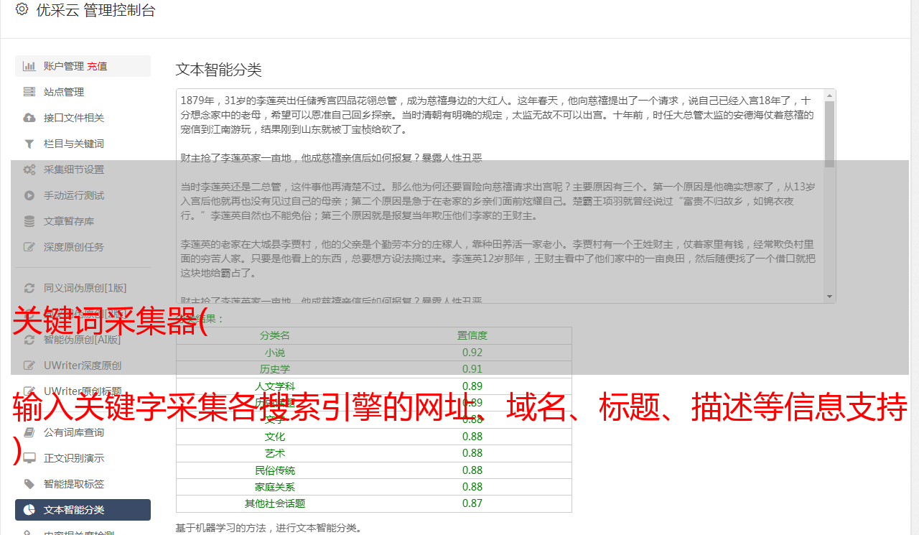Image resolution: width=919 pixels, height=535 pixels.
Task: Click the play icon for 手动运行测试
Action: [29, 195]
